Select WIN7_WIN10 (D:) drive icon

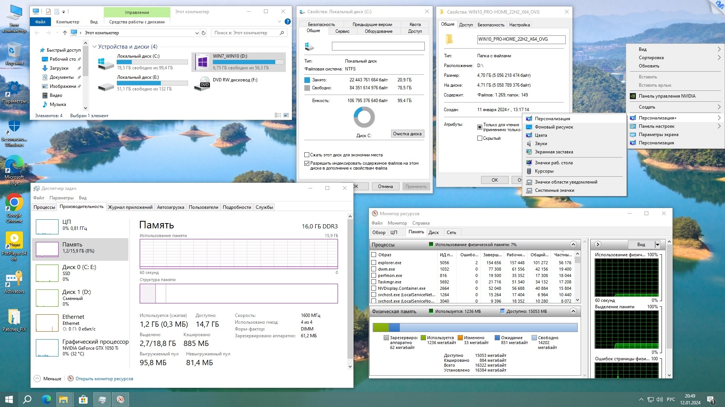pyautogui.click(x=202, y=62)
